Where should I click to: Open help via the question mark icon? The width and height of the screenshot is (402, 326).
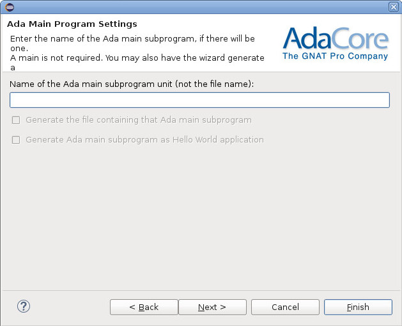(24, 306)
